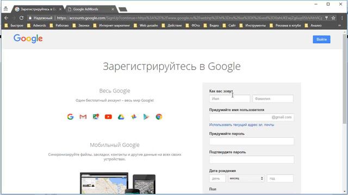Go back with the browser back arrow

click(6, 18)
